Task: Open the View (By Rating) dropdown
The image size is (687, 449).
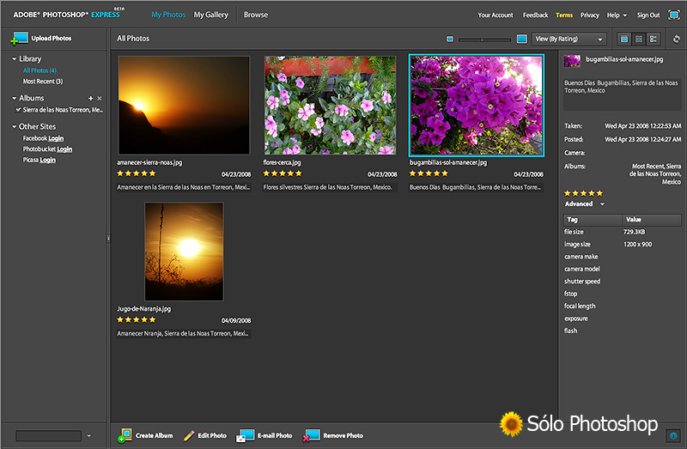Action: pos(569,39)
